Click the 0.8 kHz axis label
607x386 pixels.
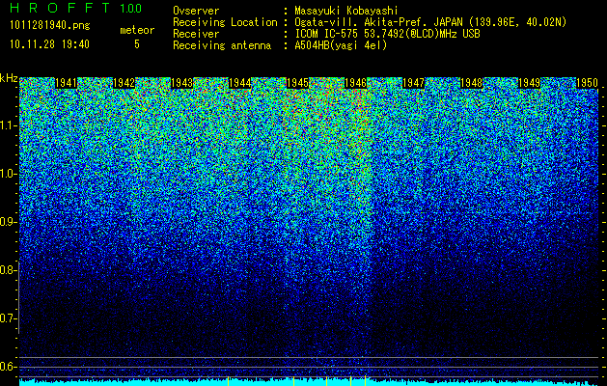point(8,270)
